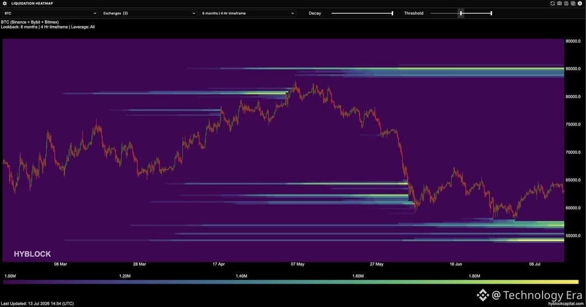Click the Decay label
The image size is (586, 307).
(x=315, y=13)
